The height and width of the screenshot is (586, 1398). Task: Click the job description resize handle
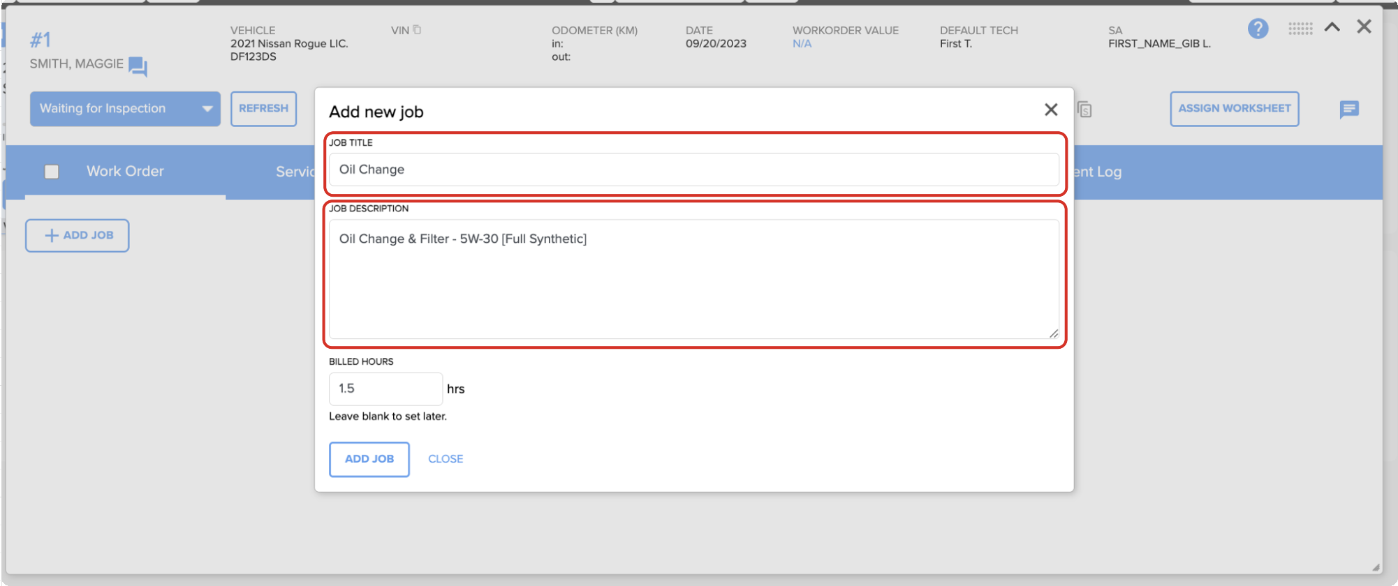click(1053, 333)
